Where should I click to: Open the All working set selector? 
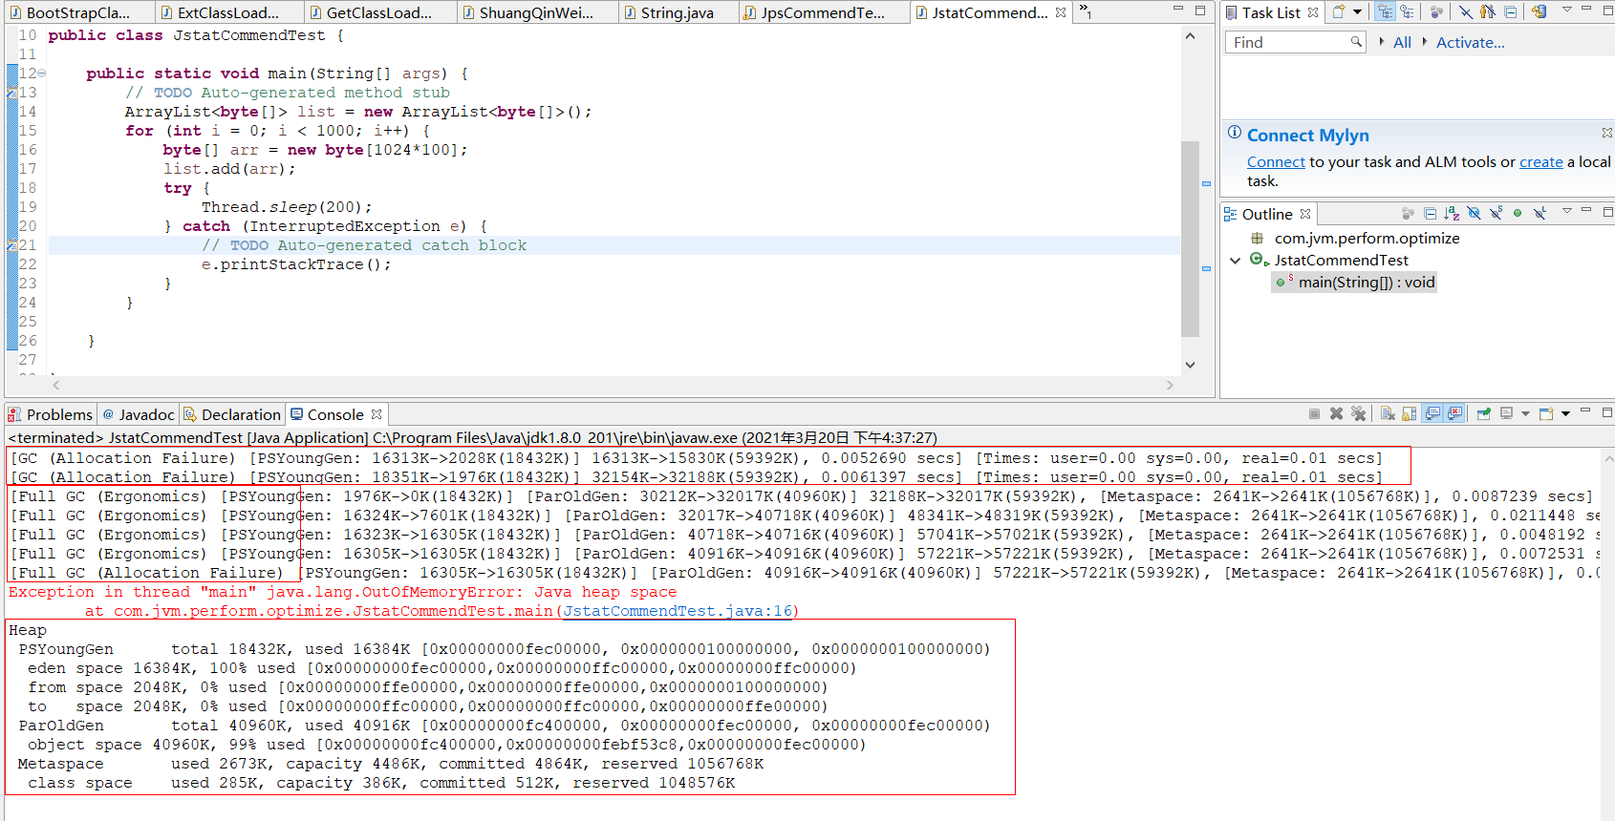(x=1402, y=42)
